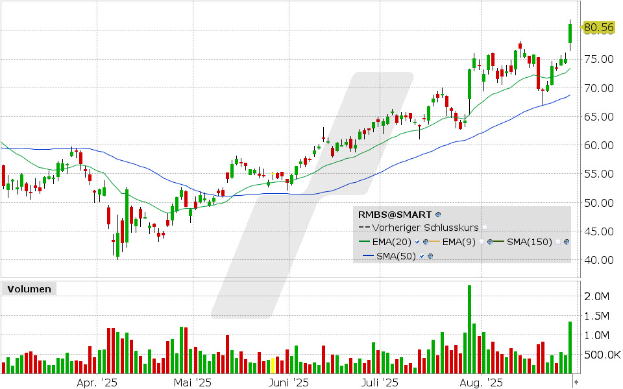
Task: Uncheck the EMA(20) indicator checkbox
Action: [x=417, y=242]
